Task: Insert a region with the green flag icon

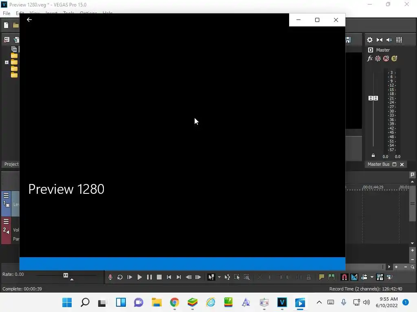Action: [331, 277]
